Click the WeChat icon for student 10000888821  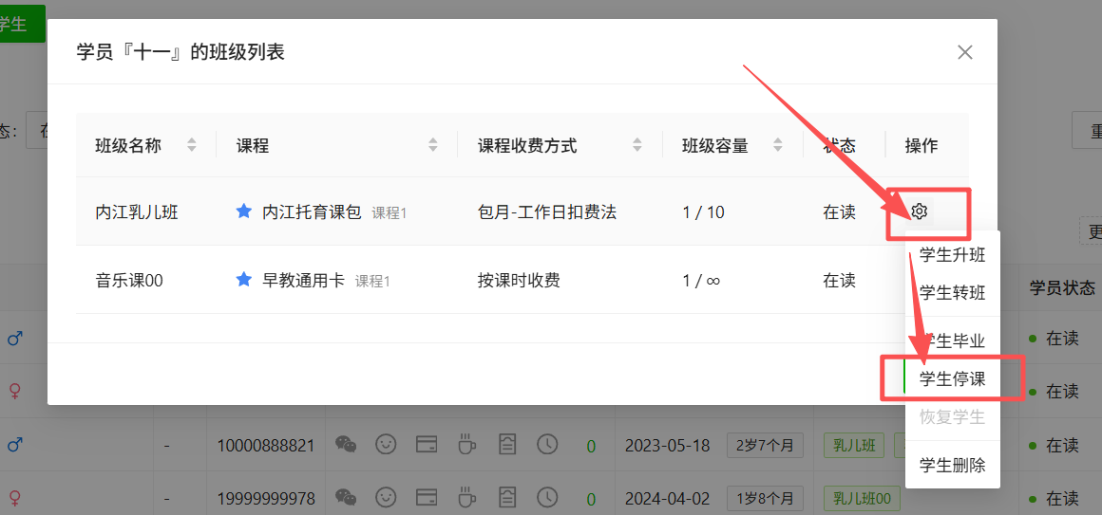[x=347, y=444]
